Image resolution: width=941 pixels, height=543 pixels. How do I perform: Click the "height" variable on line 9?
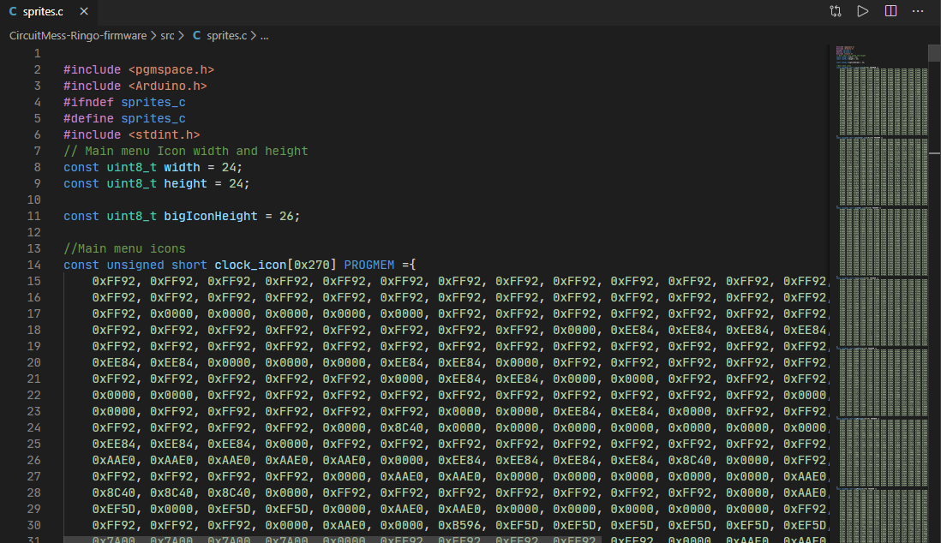tap(185, 183)
